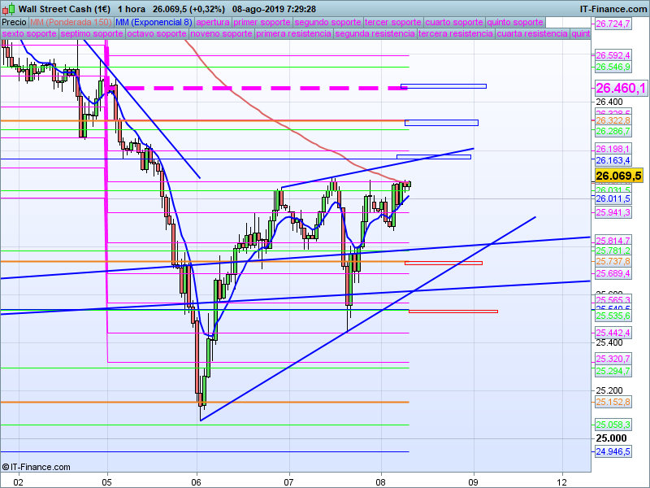Viewport: 650px width, 488px height.
Task: Click the apertura legend label
Action: coord(213,23)
